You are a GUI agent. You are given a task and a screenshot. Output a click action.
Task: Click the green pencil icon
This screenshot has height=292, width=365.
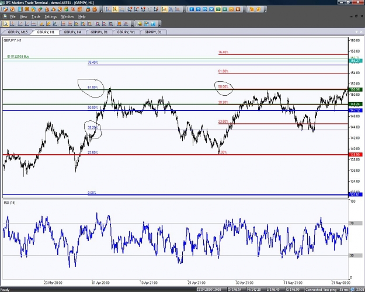coord(40,9)
